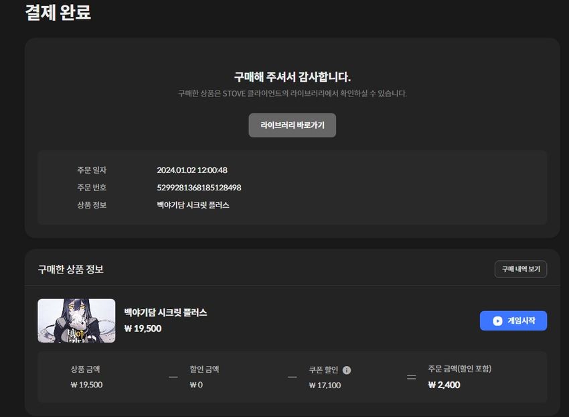
Task: Click the 상품 정보 label
Action: (x=92, y=205)
